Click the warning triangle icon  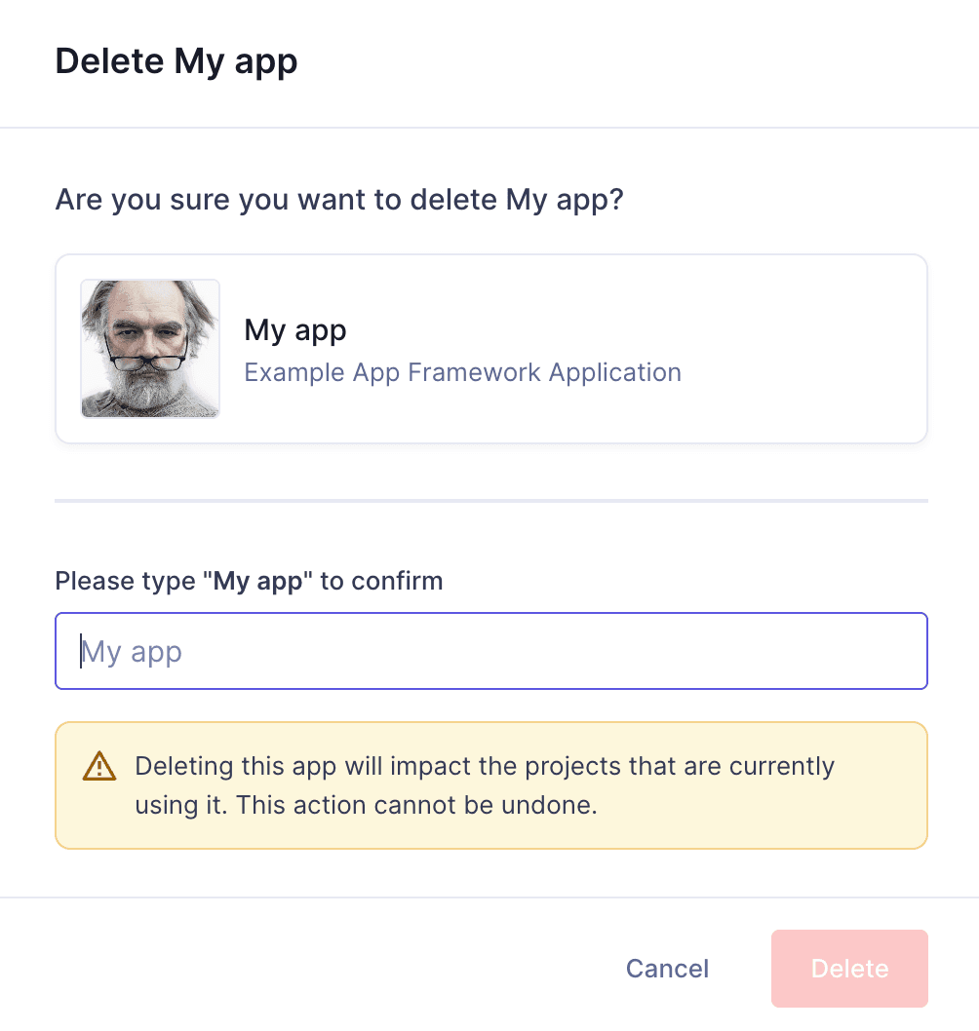point(98,767)
